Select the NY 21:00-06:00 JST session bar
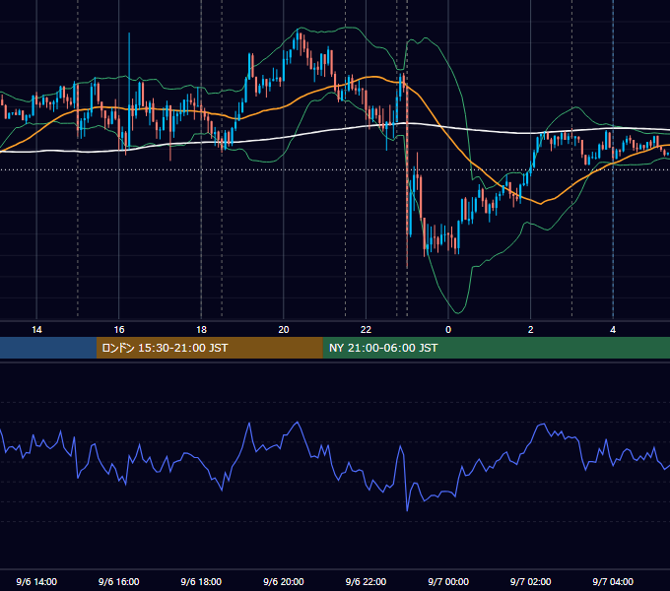 [496, 348]
